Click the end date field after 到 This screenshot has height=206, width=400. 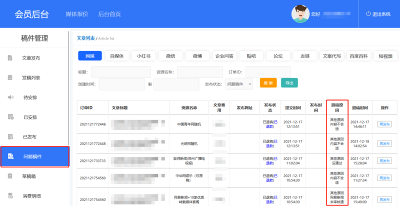point(176,84)
